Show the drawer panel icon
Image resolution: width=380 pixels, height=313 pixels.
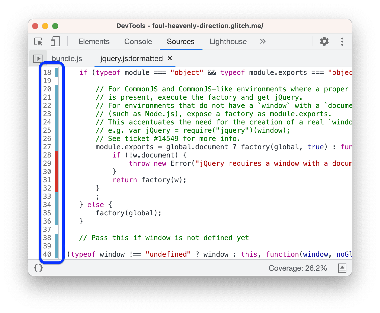(342, 268)
